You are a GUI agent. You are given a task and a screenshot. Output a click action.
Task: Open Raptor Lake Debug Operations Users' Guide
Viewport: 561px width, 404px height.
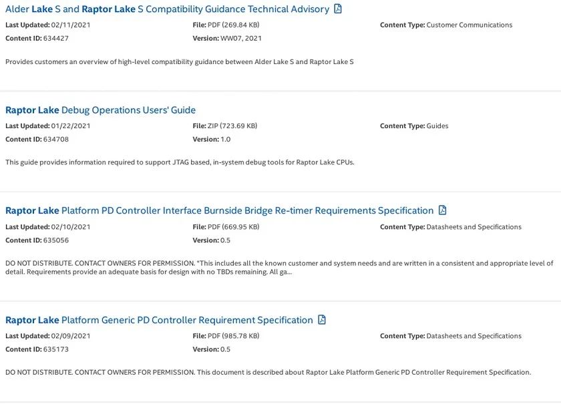coord(101,110)
